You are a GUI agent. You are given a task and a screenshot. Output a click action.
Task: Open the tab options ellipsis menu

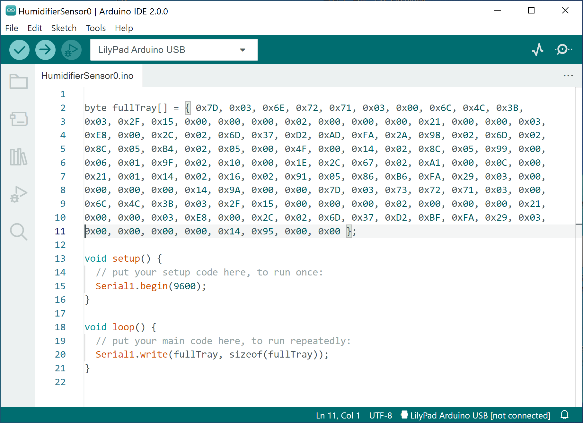click(568, 76)
